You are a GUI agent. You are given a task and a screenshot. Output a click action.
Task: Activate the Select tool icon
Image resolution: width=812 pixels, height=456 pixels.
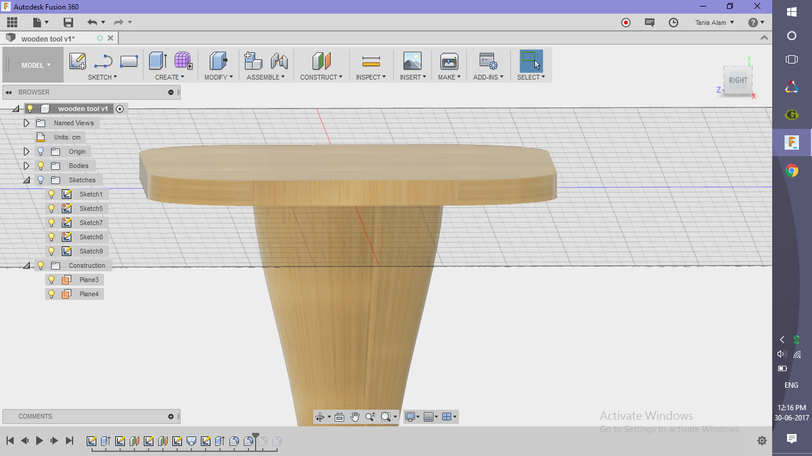pos(531,61)
